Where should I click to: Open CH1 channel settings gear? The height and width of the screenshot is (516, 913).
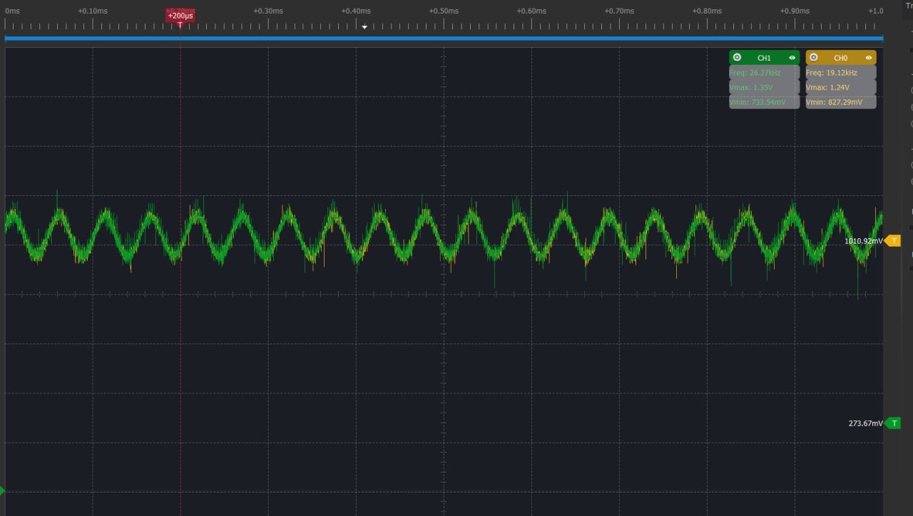click(x=738, y=58)
